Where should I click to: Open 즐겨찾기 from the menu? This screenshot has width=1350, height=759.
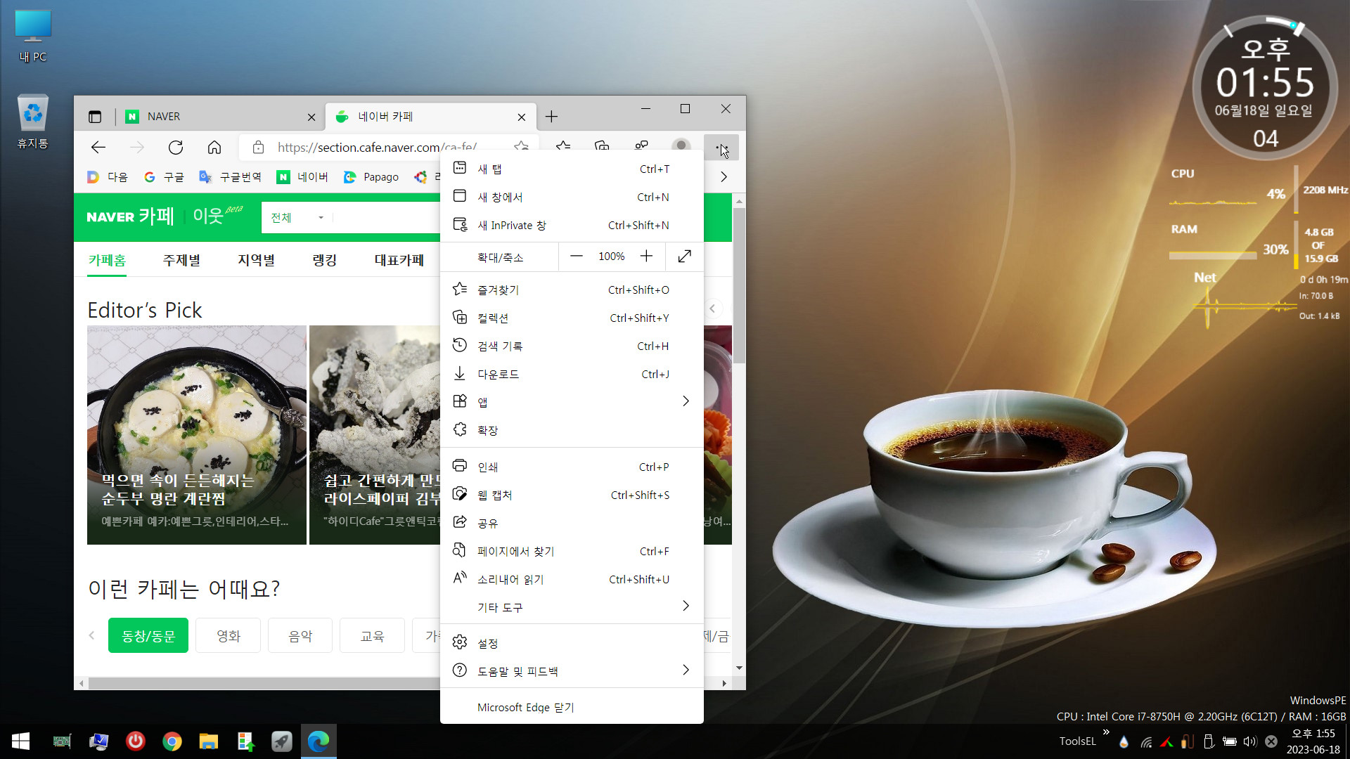click(x=572, y=290)
